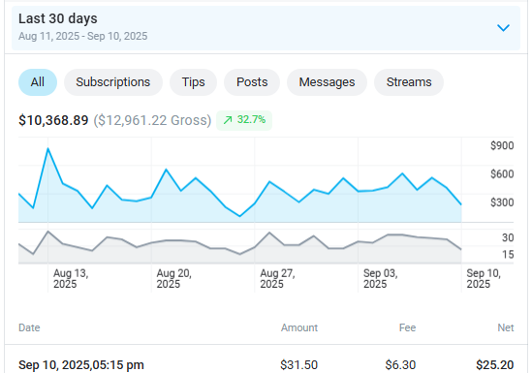Click the $31.50 amount cell
The height and width of the screenshot is (373, 532).
coord(298,365)
